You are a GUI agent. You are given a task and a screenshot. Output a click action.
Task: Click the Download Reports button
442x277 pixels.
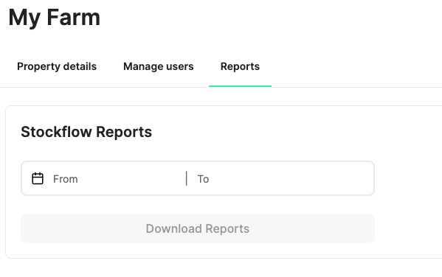(198, 228)
